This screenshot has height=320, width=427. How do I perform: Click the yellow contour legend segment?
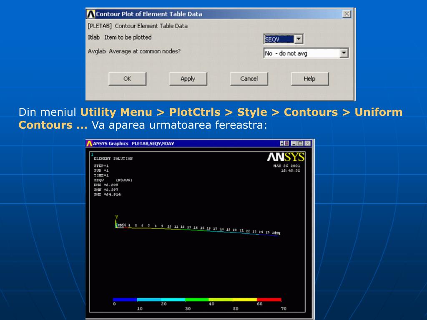[x=245, y=300]
